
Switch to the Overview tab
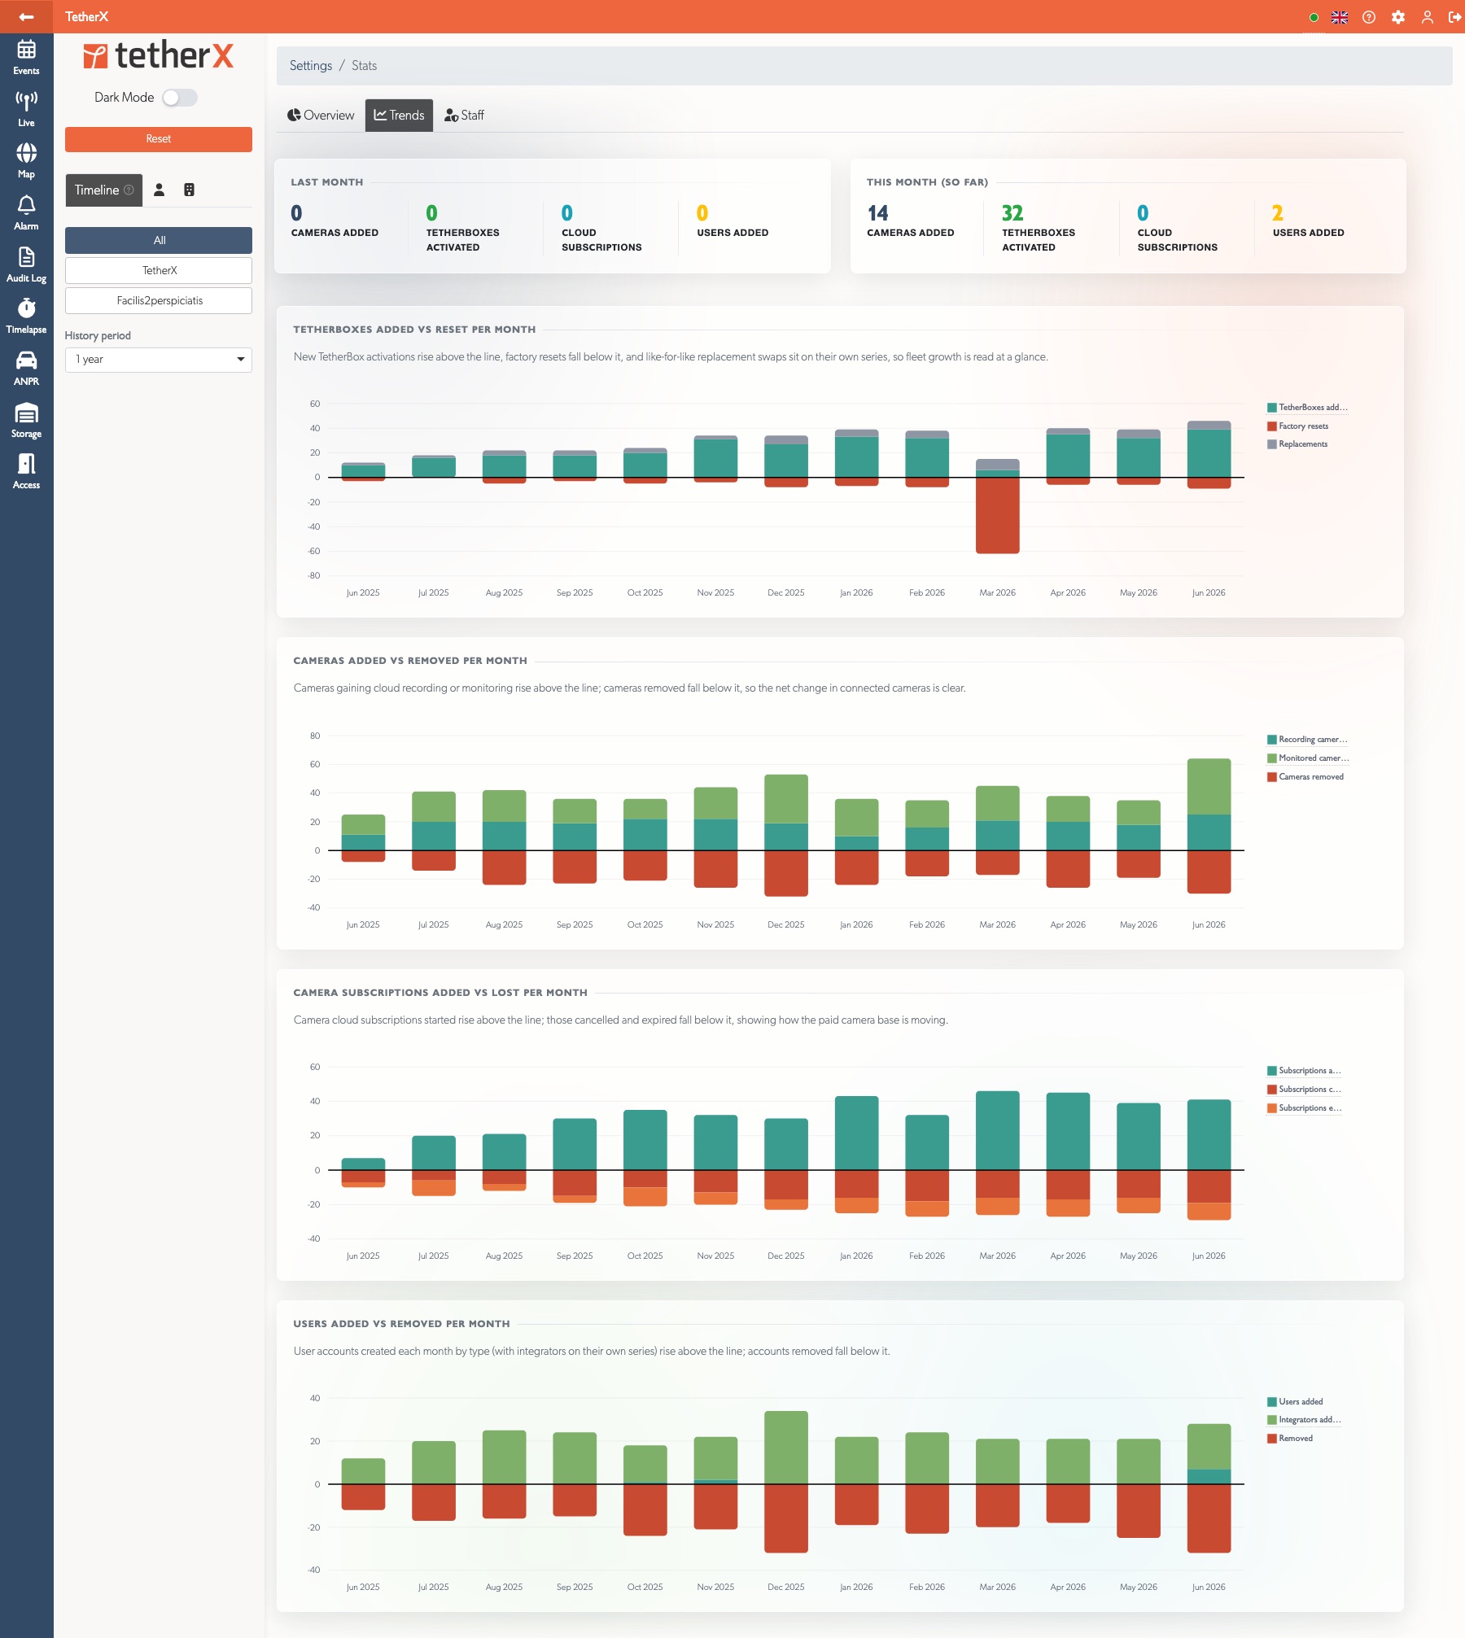point(321,116)
